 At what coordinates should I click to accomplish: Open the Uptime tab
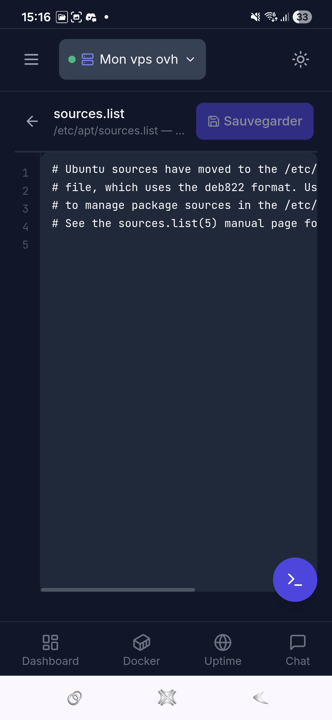223,650
